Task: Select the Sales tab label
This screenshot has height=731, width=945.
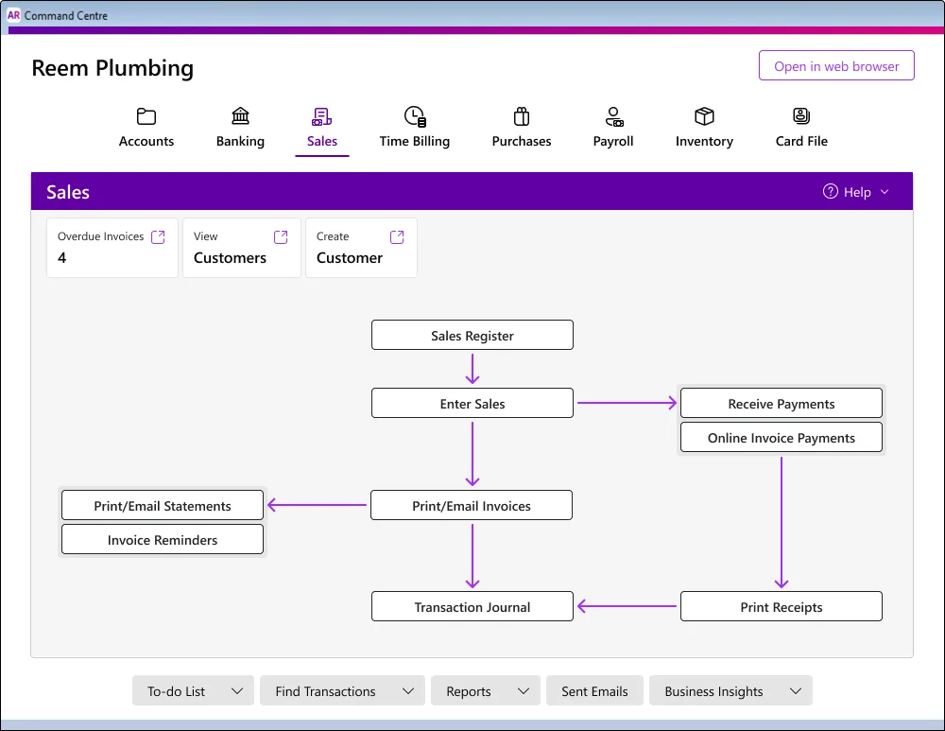Action: point(322,141)
